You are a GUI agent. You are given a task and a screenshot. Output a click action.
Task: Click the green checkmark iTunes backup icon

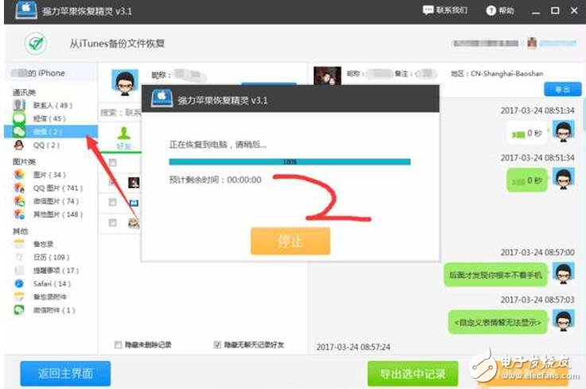tap(36, 44)
